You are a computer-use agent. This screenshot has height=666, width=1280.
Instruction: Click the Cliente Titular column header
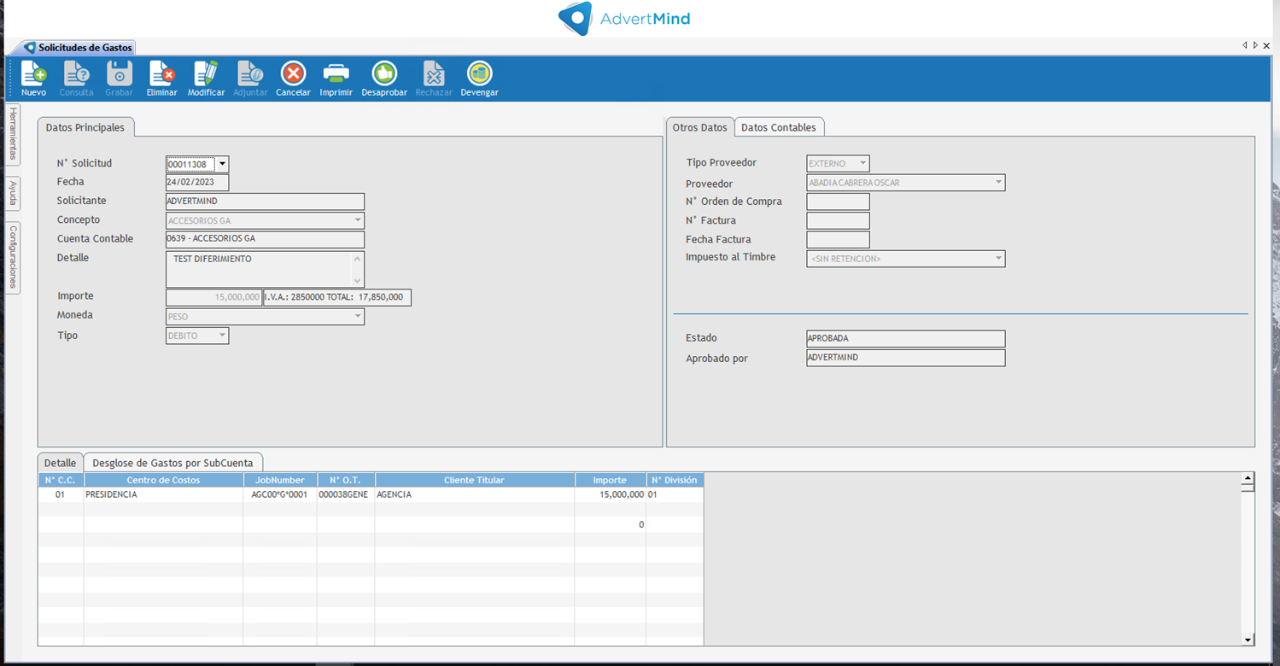point(474,480)
